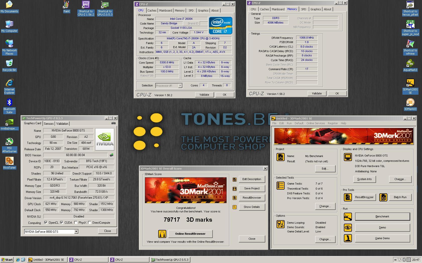Expand hidden system tray icons chevron
This screenshot has width=422, height=263.
pyautogui.click(x=395, y=260)
